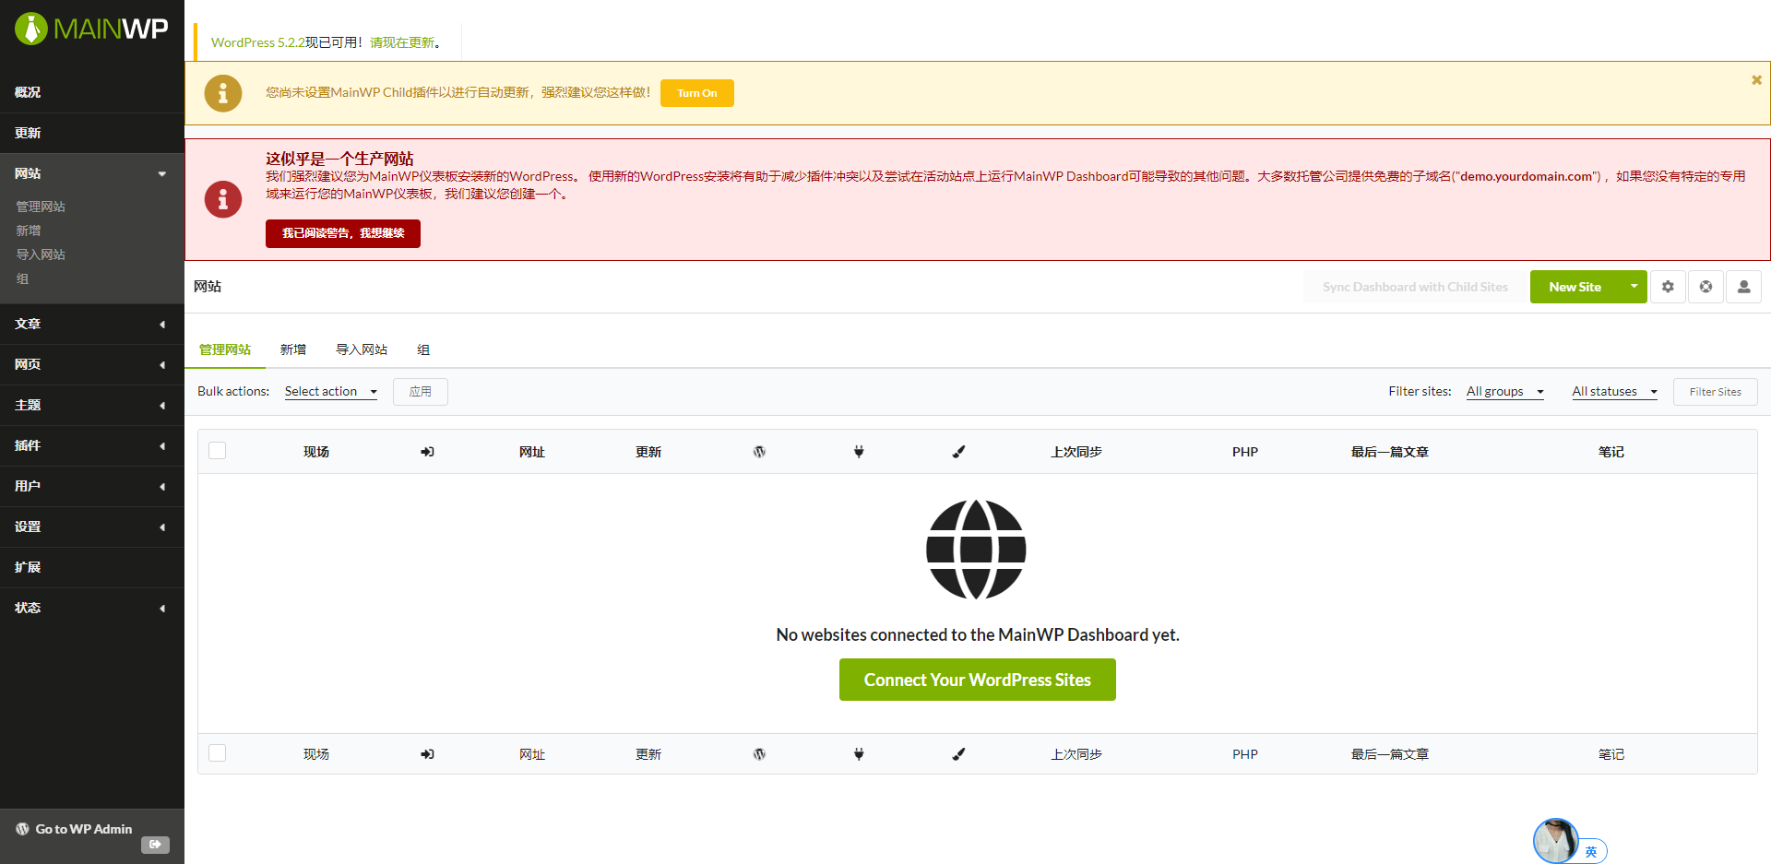Click plugin plug icon in table header
The height and width of the screenshot is (864, 1771).
[x=859, y=452]
